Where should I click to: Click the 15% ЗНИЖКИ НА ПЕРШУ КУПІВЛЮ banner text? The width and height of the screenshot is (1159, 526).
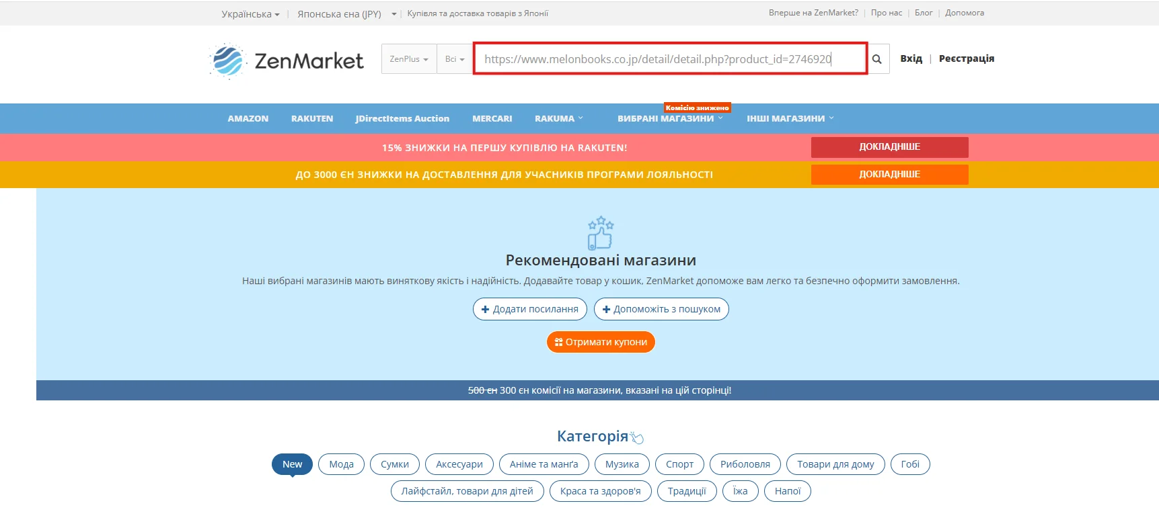tap(504, 148)
